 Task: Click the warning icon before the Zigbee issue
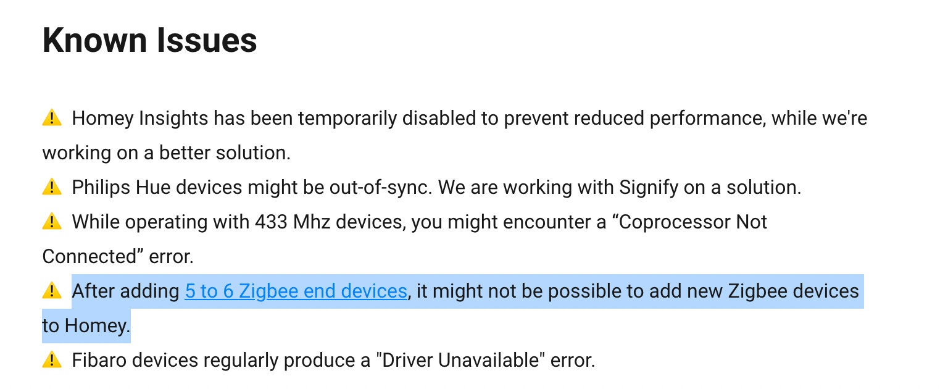[x=52, y=290]
